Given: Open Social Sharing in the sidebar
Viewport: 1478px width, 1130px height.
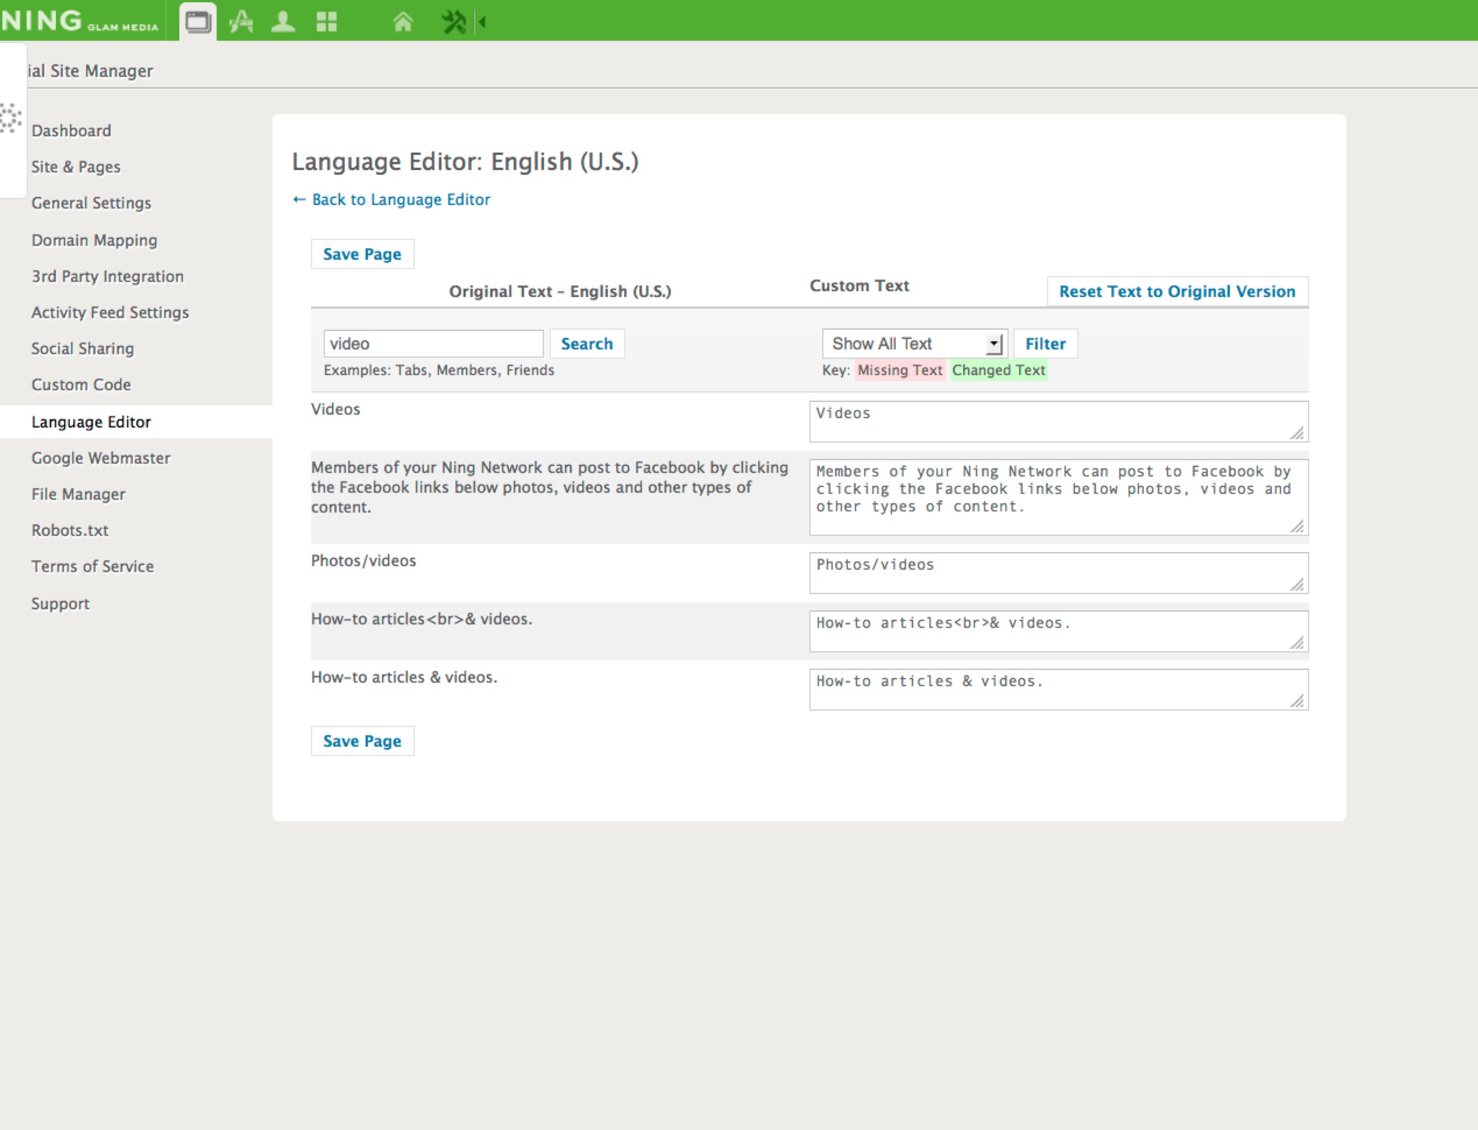Looking at the screenshot, I should pyautogui.click(x=83, y=348).
